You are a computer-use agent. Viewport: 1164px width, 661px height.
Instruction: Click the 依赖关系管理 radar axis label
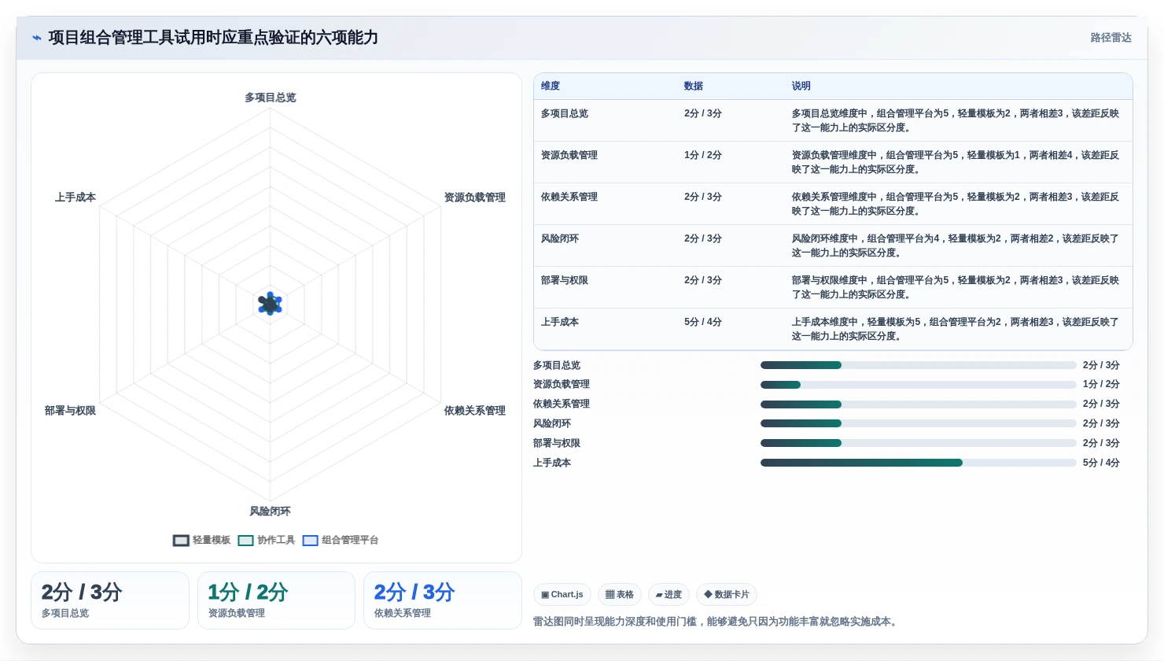coord(475,411)
